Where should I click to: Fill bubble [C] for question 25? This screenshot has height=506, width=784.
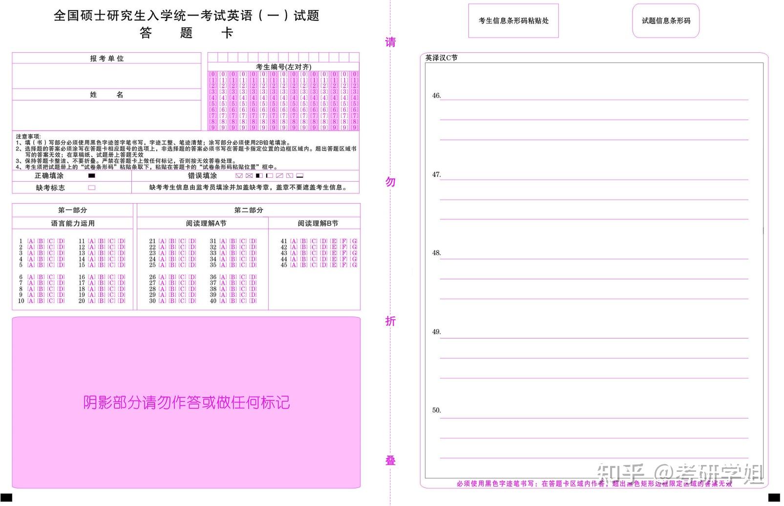coord(182,265)
